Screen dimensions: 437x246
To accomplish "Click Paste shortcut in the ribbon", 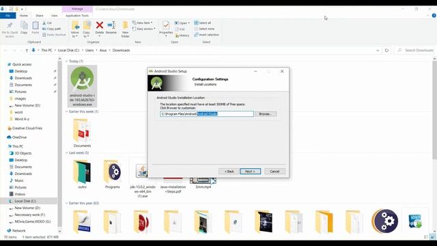I will click(55, 35).
